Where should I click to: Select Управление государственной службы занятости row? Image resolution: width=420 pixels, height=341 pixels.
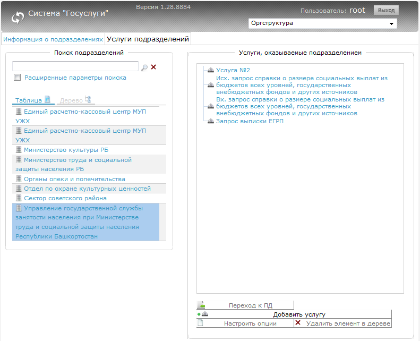[x=85, y=222]
